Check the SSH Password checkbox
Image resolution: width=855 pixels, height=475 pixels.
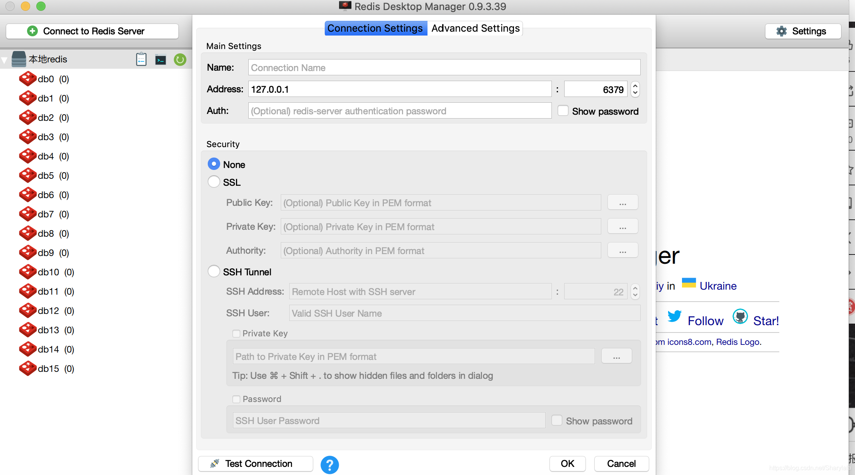point(236,399)
